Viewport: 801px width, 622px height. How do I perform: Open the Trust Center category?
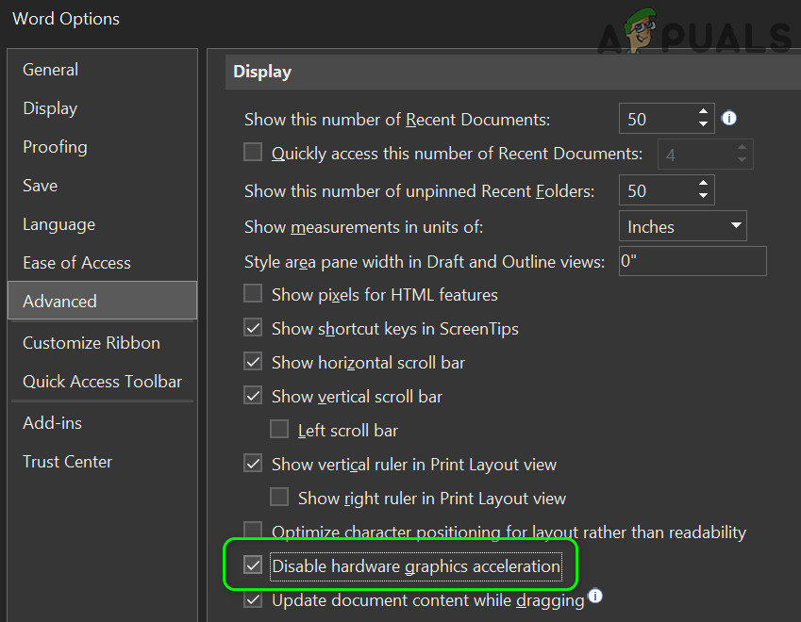tap(102, 462)
